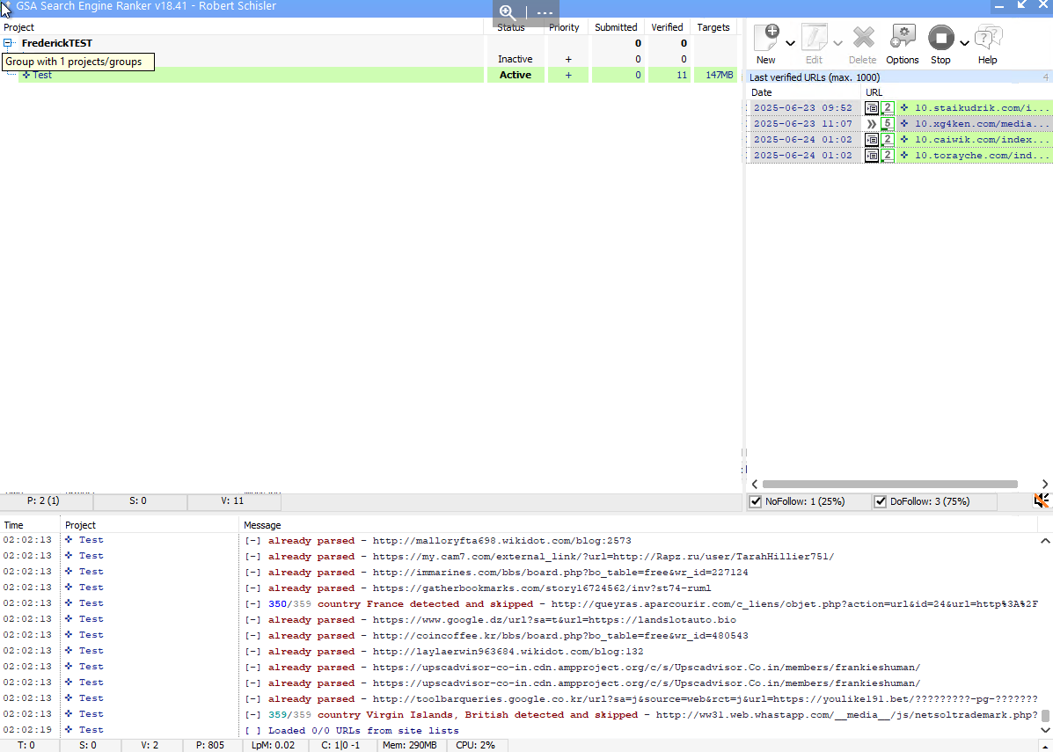Click PR badge 2 on staikudrik.com row
This screenshot has width=1053, height=752.
coord(887,107)
